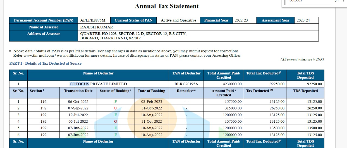This screenshot has height=148, width=347.
Task: Open the www.tin-nsdl.com reference
Action: coord(38,55)
